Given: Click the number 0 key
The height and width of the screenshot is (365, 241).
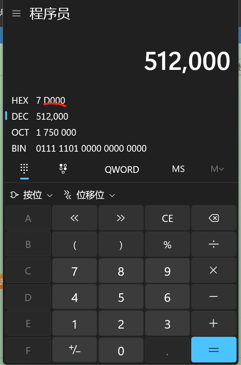Looking at the screenshot, I should coord(121,350).
